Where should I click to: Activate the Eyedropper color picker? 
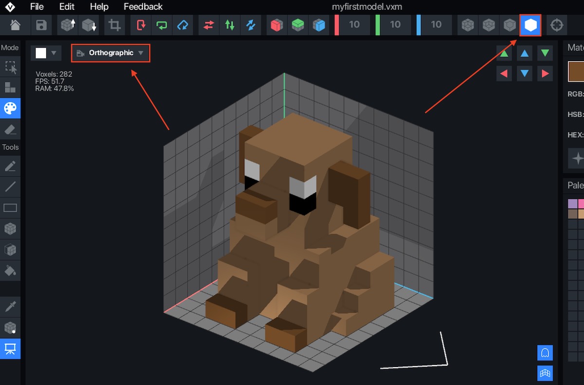pyautogui.click(x=10, y=306)
